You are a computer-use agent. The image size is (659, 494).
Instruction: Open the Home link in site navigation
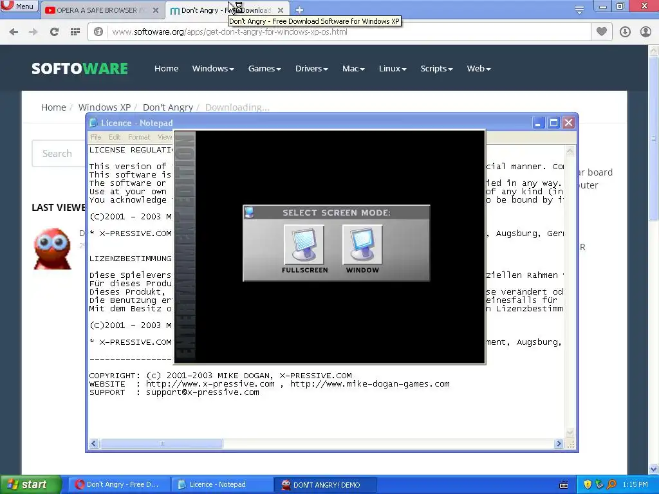coord(166,68)
